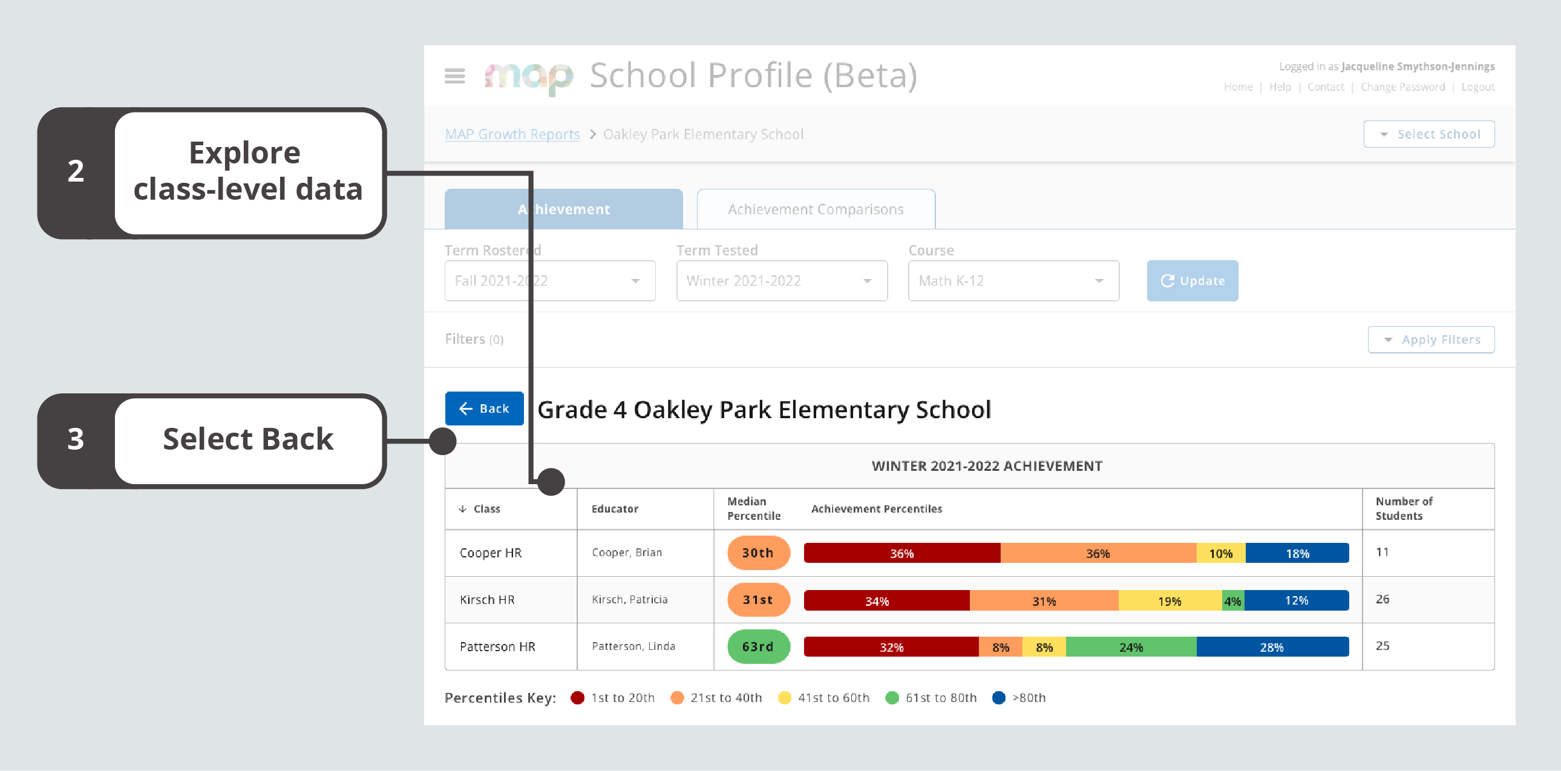Select the Achievement tab

click(563, 209)
